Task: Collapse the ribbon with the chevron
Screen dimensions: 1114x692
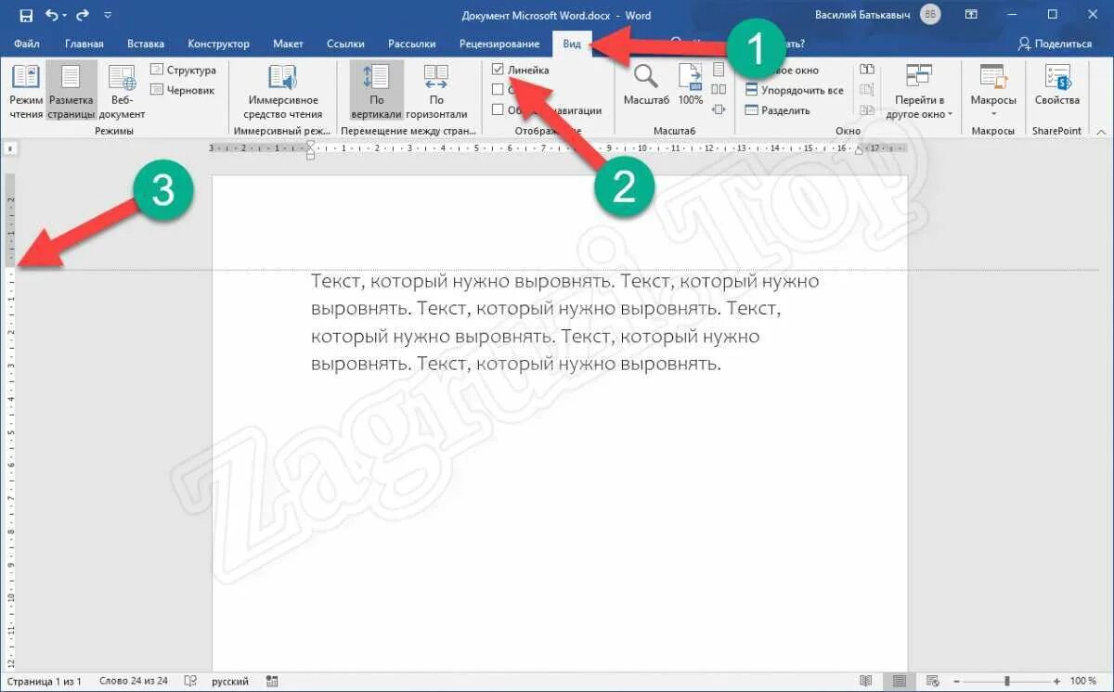Action: (1101, 131)
